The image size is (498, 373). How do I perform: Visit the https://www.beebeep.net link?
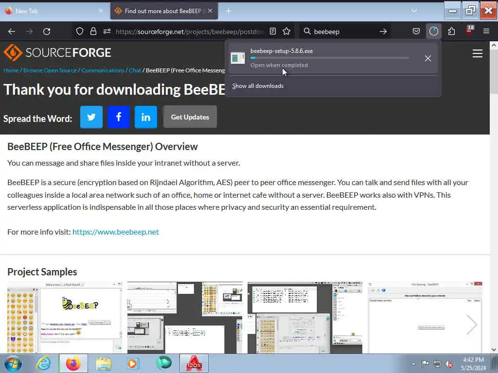click(x=116, y=232)
